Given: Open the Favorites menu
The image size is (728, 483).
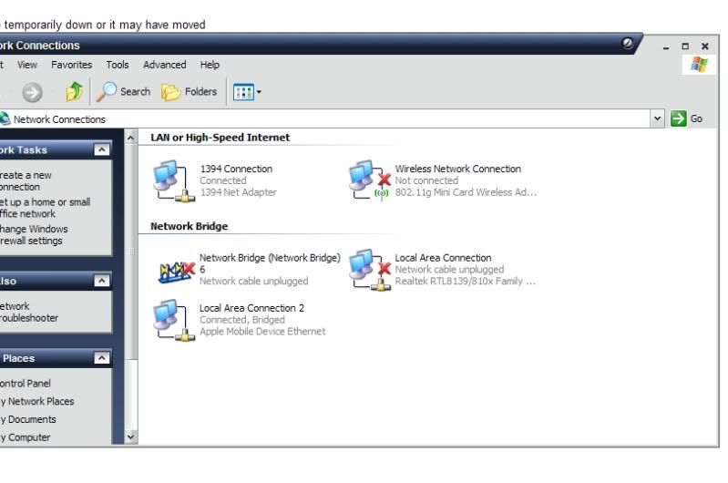Looking at the screenshot, I should click(71, 65).
